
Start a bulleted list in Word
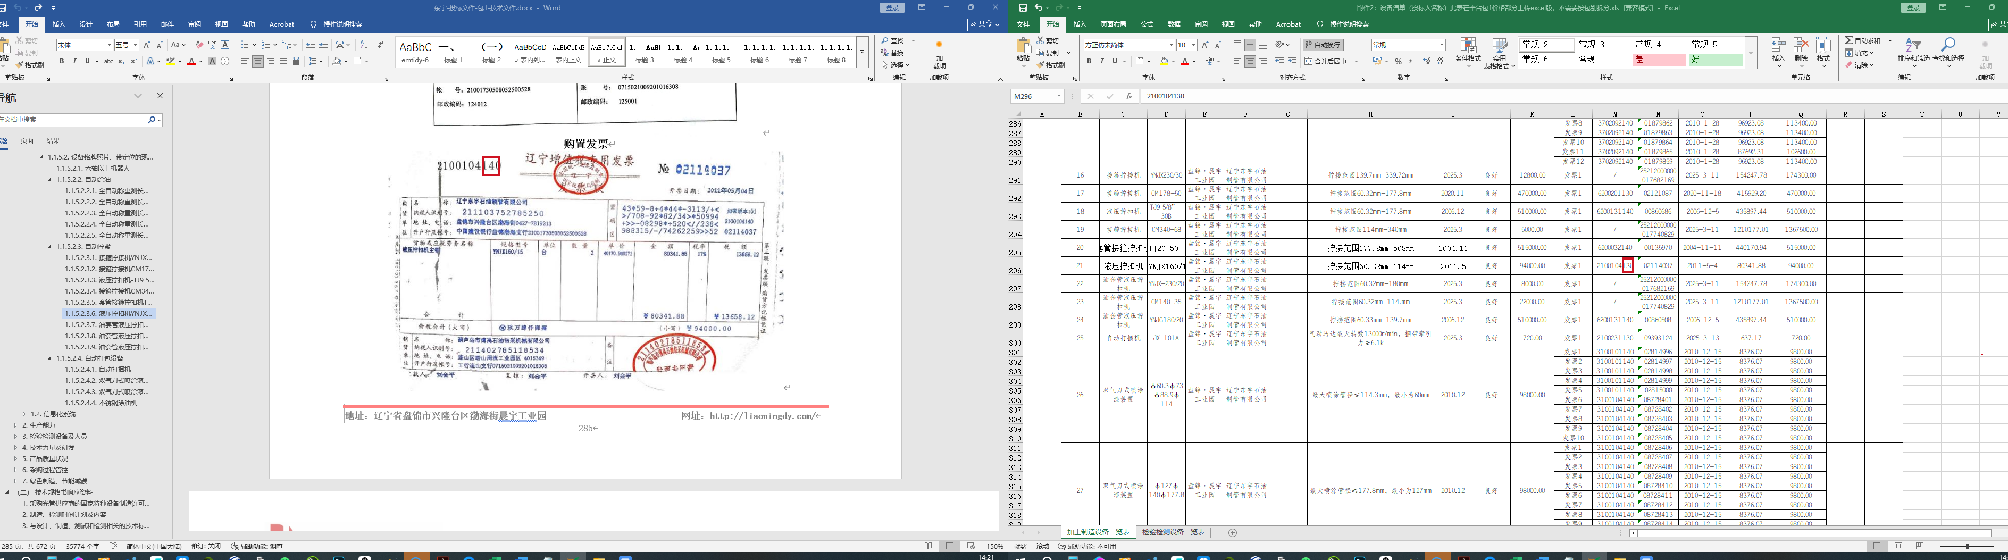[x=246, y=45]
